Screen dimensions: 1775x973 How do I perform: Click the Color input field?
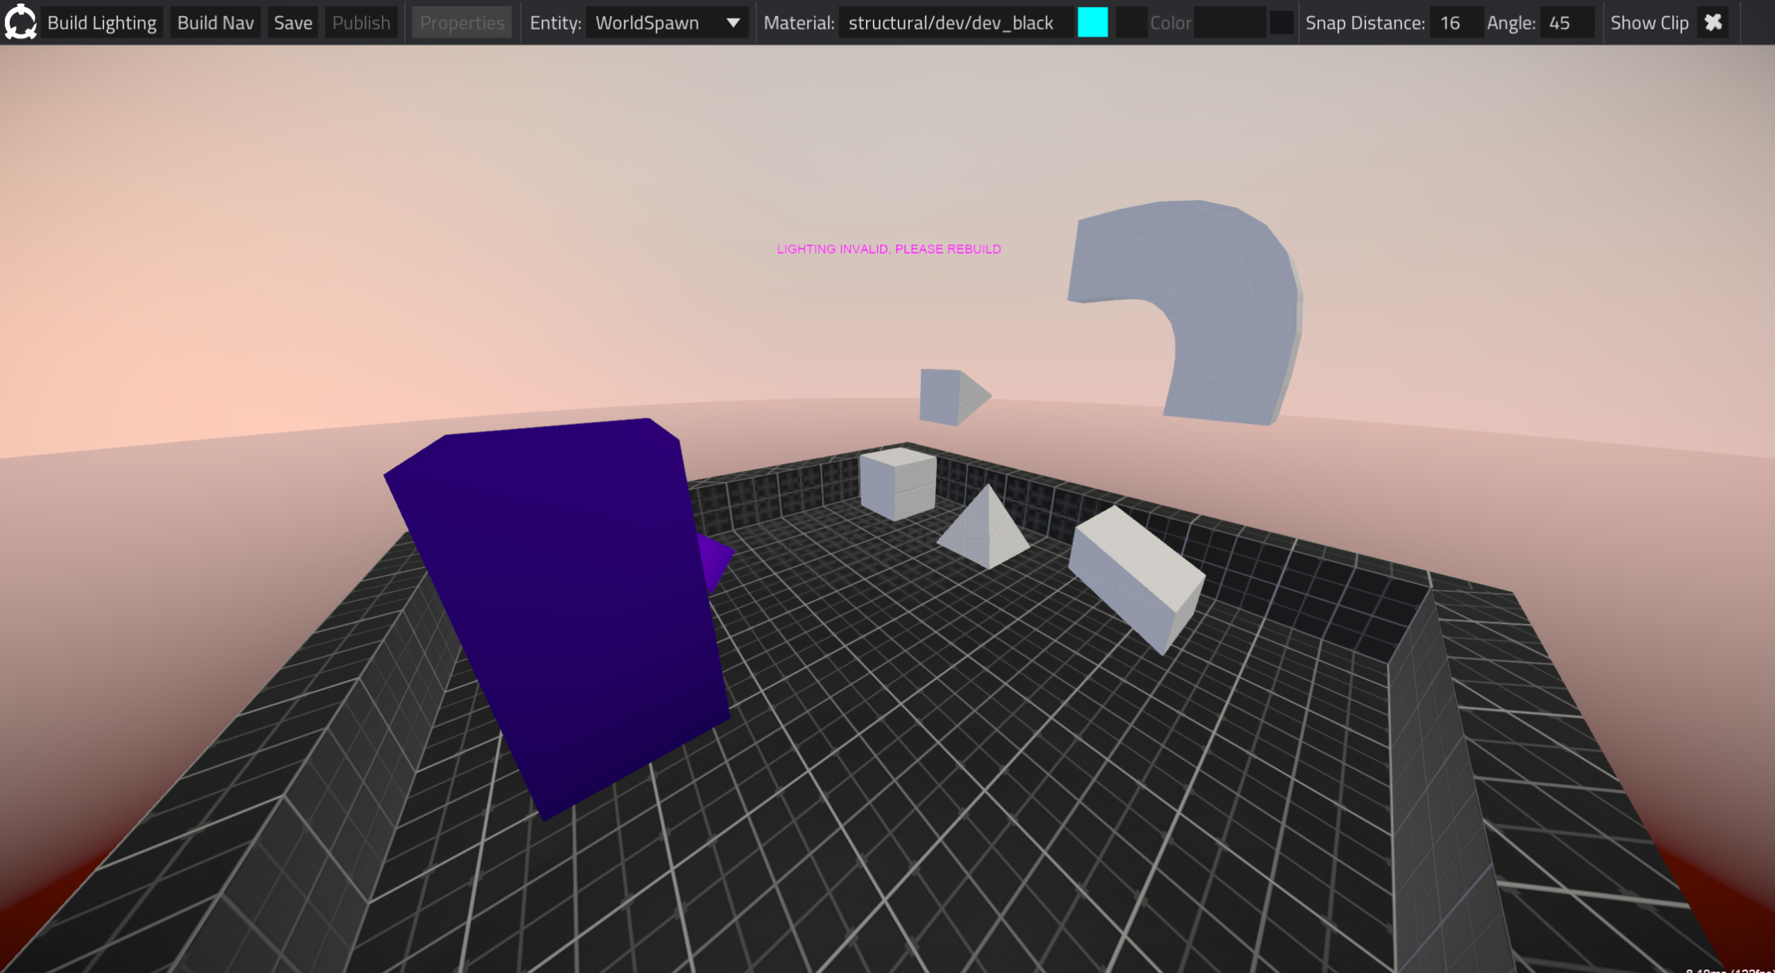[1228, 23]
